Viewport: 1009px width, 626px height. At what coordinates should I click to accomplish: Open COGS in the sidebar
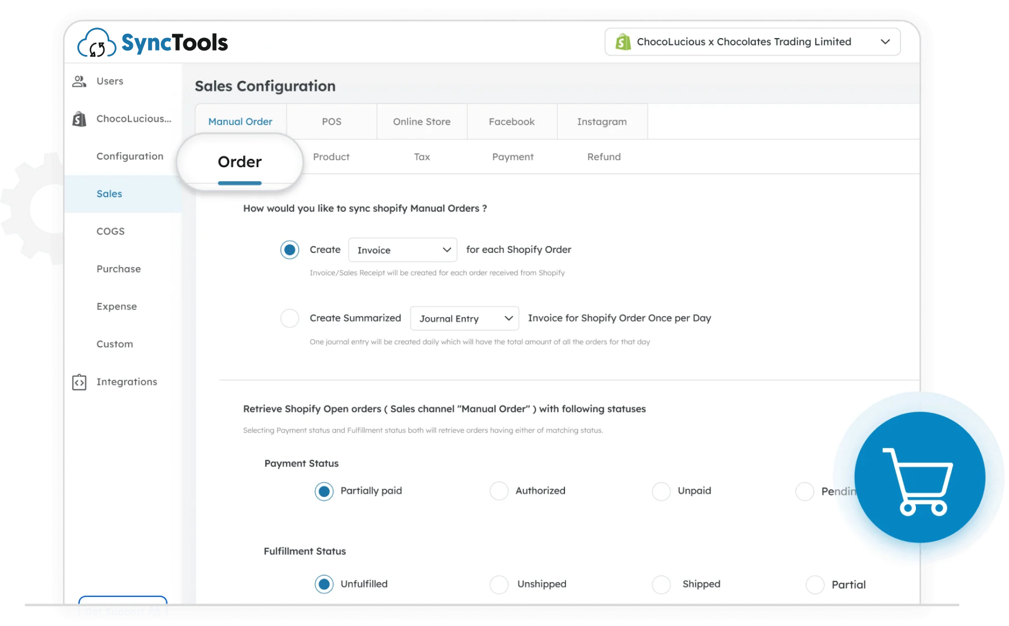[x=110, y=231]
